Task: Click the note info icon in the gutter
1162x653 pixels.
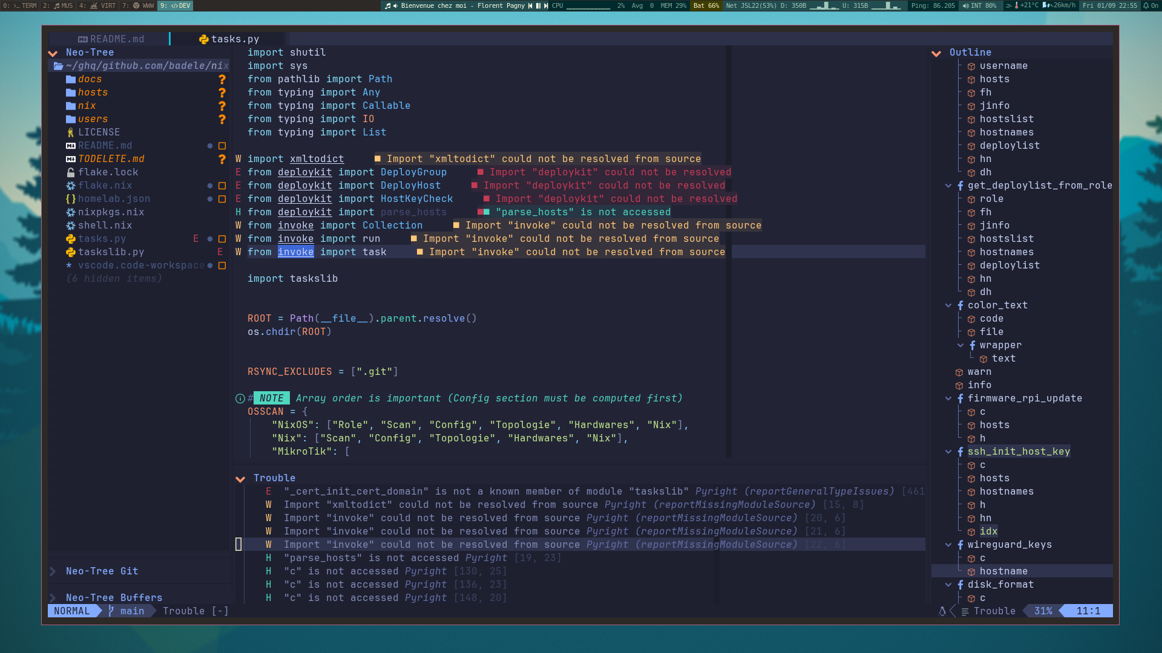Action: point(240,398)
